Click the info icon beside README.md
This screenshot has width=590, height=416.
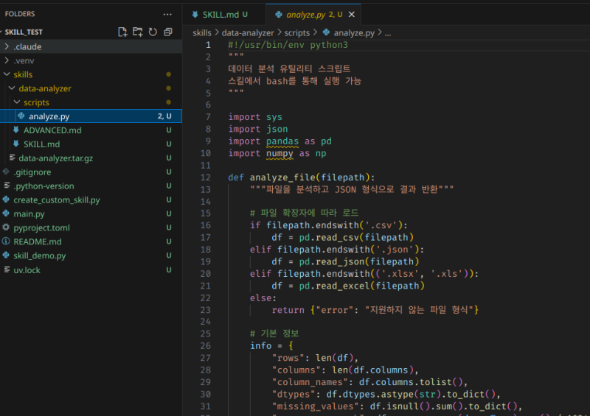coord(7,242)
